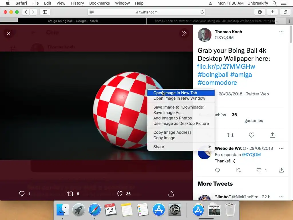Share Wiebo de Wit's reply
The image size is (293, 220).
click(281, 170)
